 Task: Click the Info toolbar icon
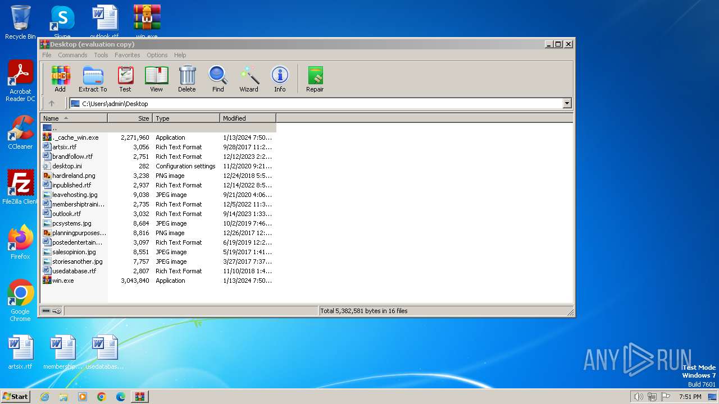pos(280,79)
